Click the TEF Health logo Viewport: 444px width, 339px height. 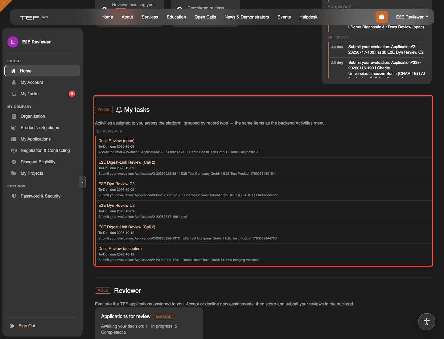click(x=34, y=17)
